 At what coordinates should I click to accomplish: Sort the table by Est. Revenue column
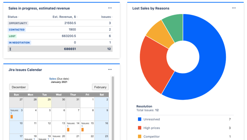coord(65,17)
